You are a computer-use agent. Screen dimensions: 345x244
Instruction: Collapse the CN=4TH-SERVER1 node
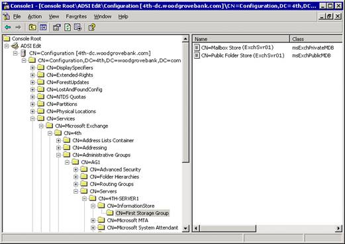84,199
